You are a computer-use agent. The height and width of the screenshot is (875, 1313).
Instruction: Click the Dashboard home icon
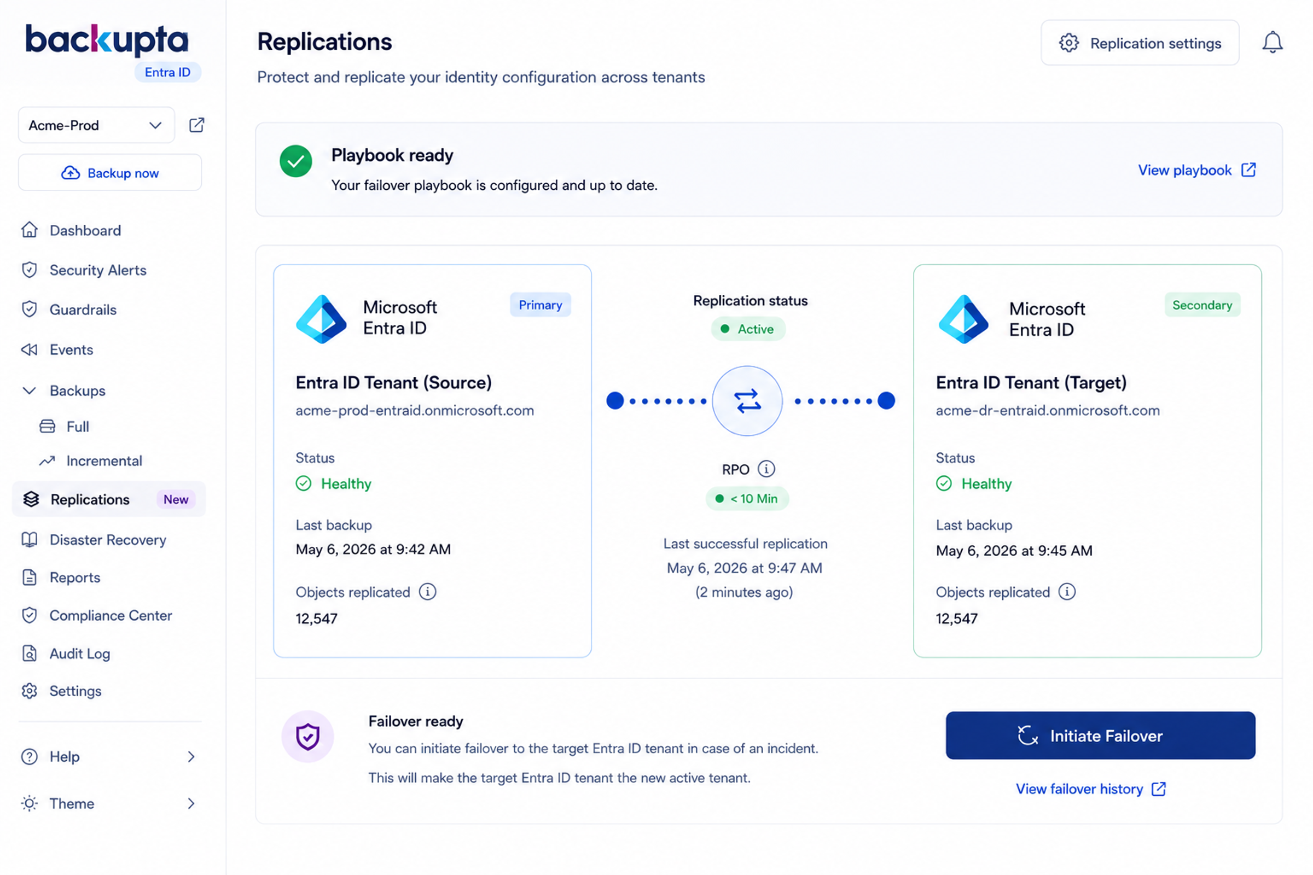30,230
